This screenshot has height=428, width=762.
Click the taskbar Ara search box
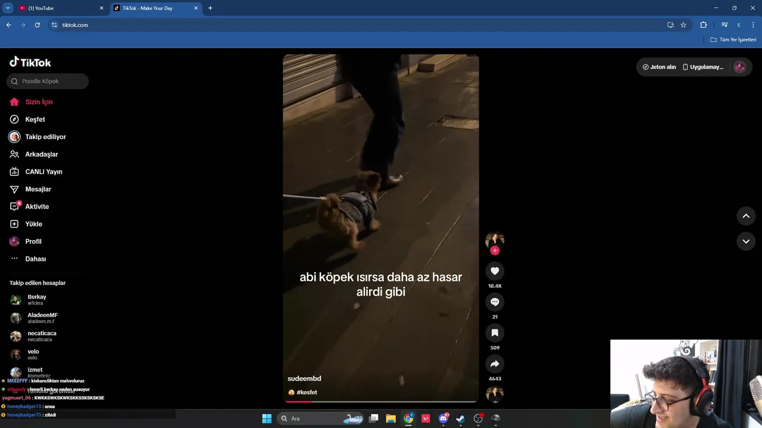pyautogui.click(x=321, y=418)
